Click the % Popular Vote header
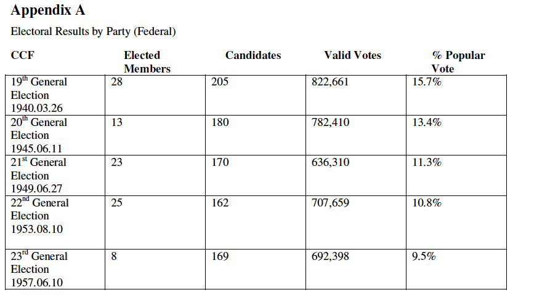The image size is (558, 295). pyautogui.click(x=458, y=62)
